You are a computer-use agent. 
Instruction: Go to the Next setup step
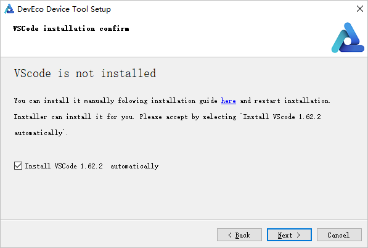point(289,234)
